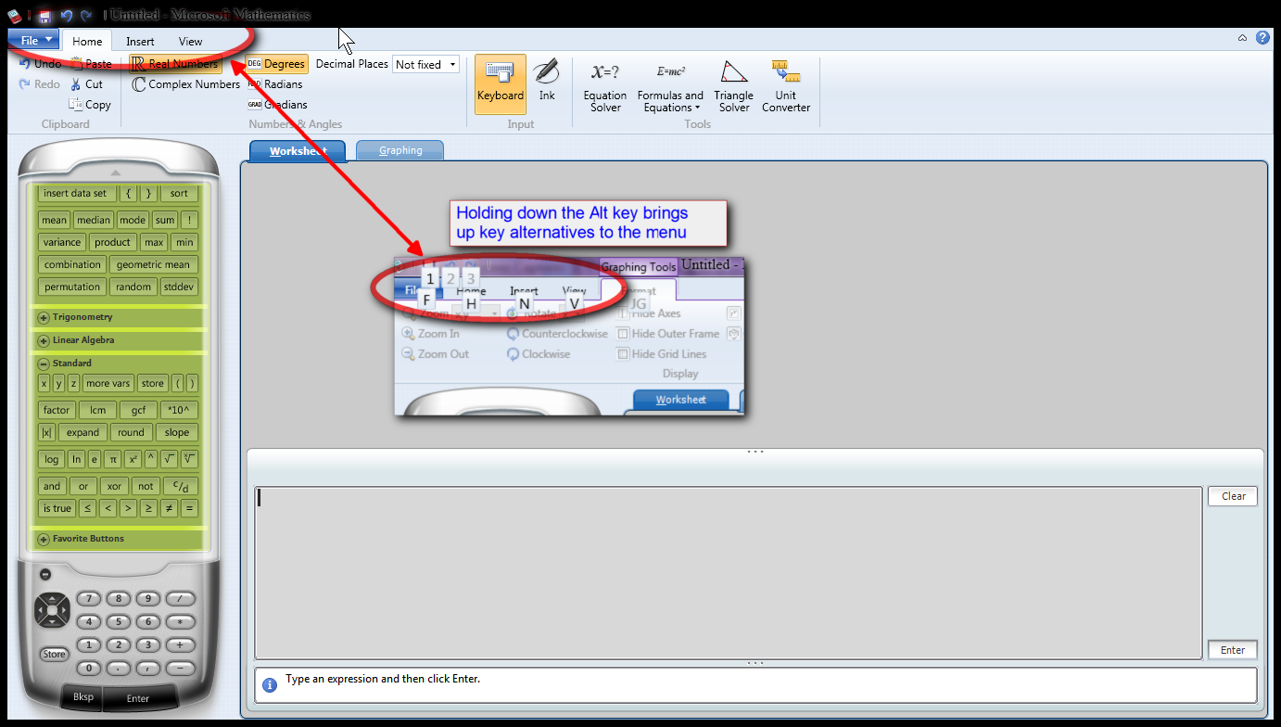
Task: Insert the absolute value |x| key
Action: 46,432
